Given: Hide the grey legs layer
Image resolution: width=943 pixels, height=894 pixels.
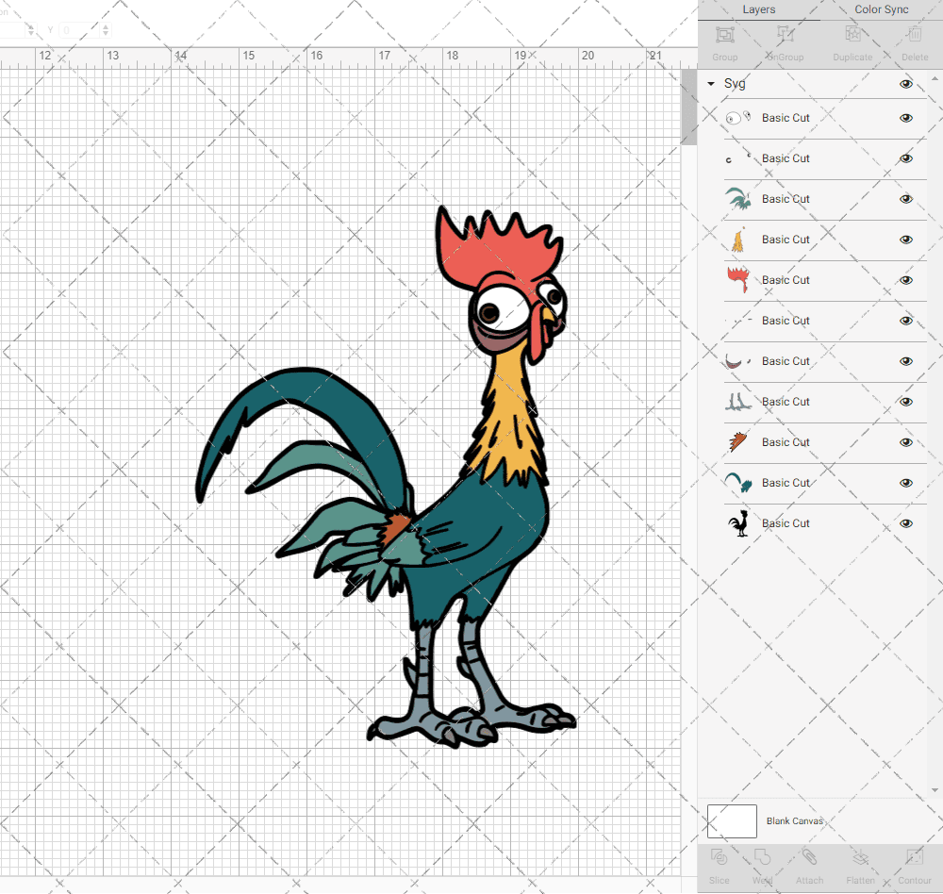Looking at the screenshot, I should click(x=905, y=402).
